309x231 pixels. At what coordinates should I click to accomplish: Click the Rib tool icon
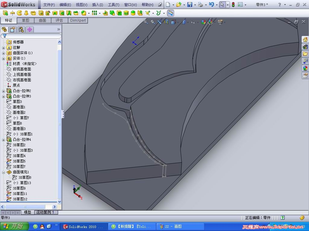click(x=105, y=13)
